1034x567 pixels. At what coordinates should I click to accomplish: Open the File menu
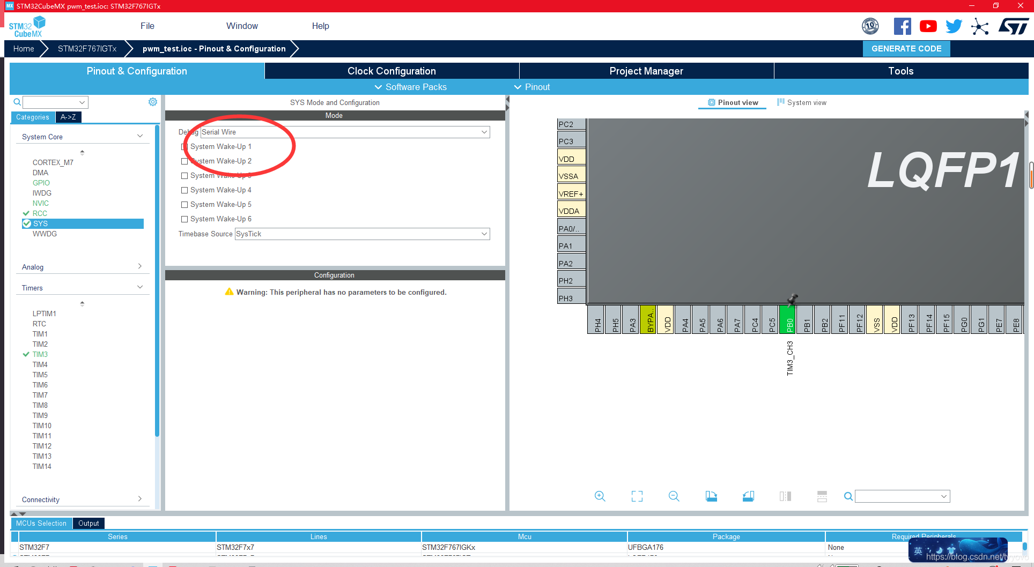click(x=147, y=26)
